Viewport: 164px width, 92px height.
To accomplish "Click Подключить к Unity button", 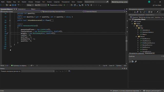I will click(56, 5).
